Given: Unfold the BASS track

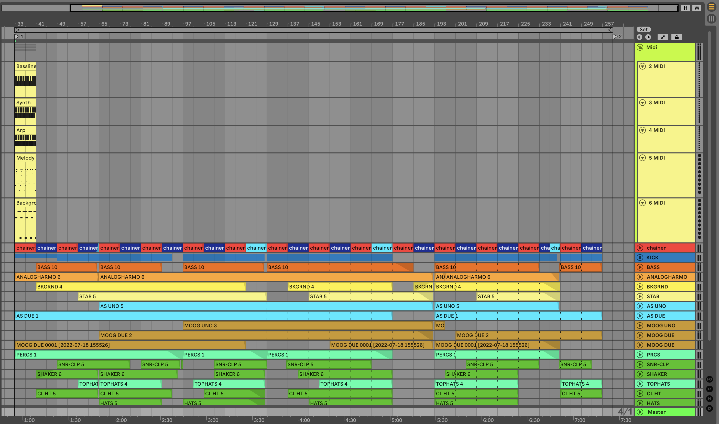Looking at the screenshot, I should 640,267.
